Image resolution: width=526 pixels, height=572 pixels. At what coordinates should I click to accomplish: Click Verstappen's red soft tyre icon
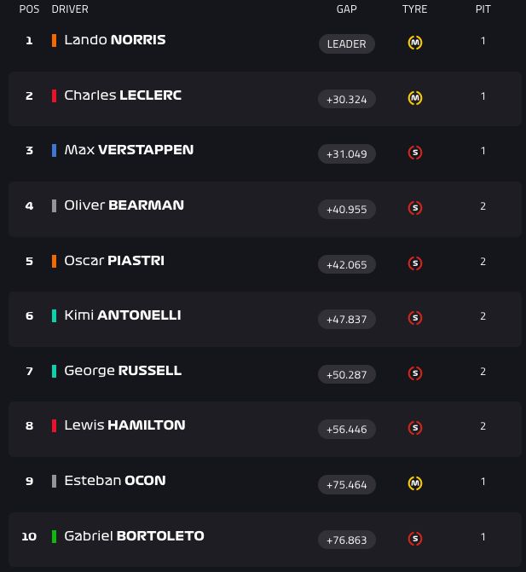click(x=415, y=153)
